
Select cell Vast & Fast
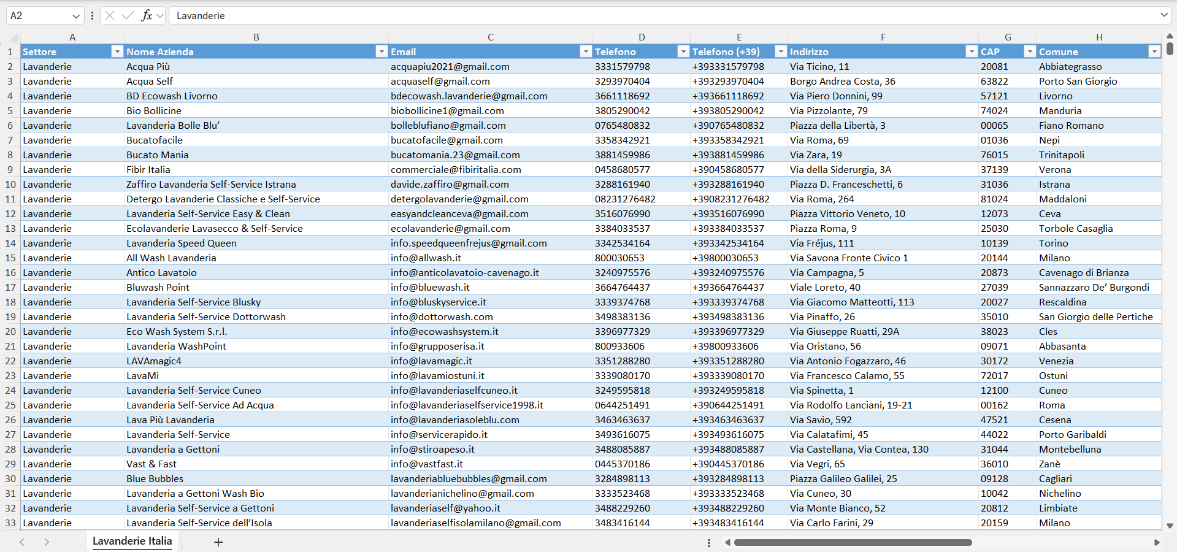(256, 464)
